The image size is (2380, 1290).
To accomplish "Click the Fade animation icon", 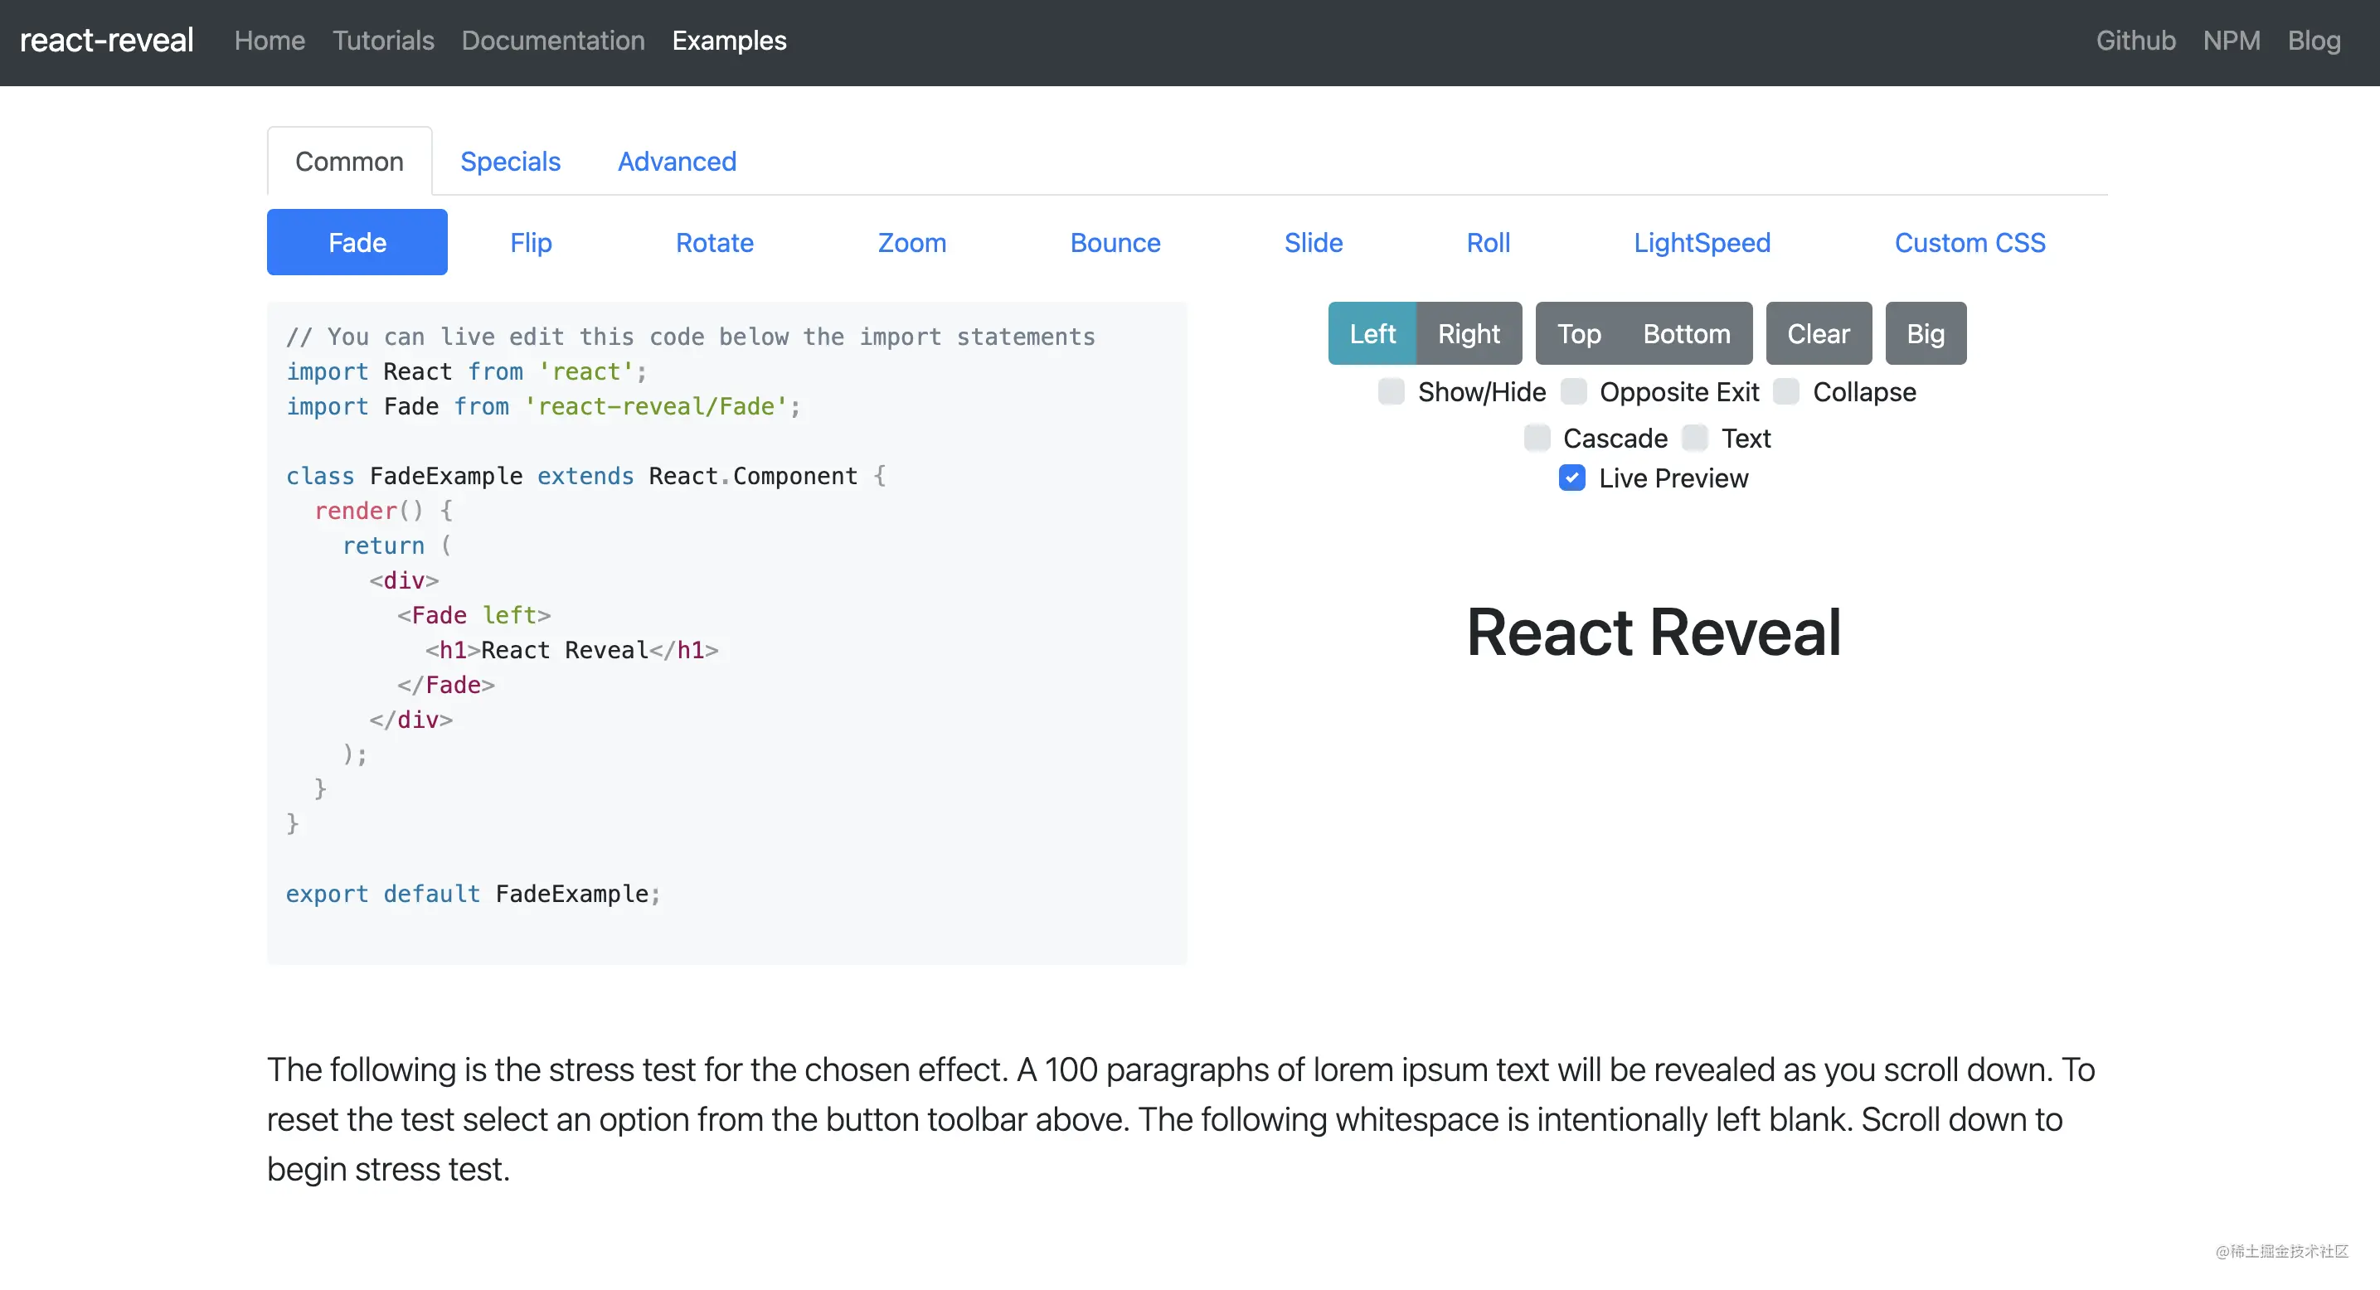I will (356, 241).
